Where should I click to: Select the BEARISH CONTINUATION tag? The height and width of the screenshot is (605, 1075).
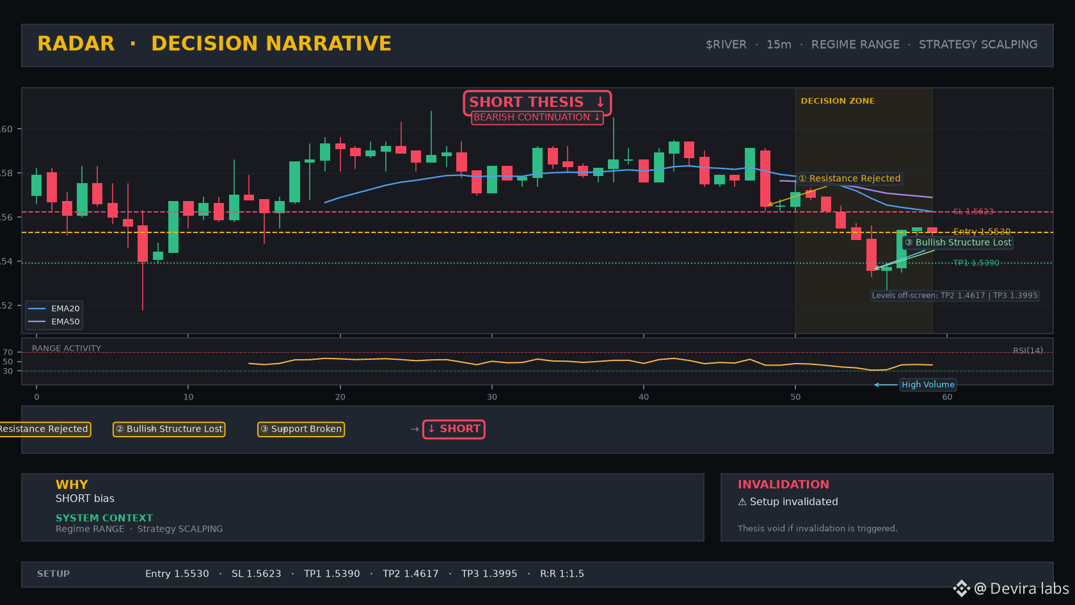click(x=537, y=117)
